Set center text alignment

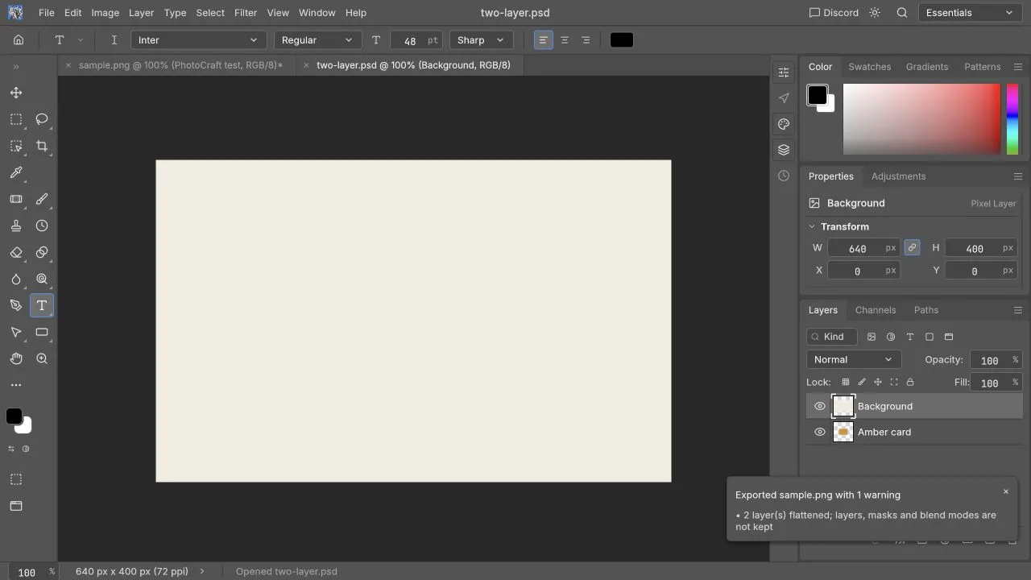point(565,40)
